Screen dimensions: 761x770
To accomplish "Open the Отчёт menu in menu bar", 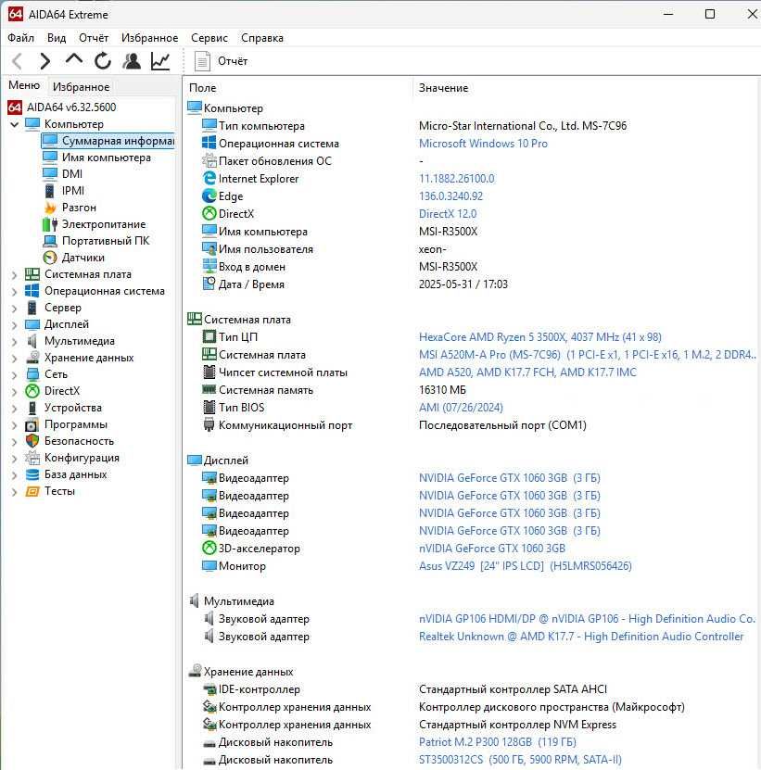I will pos(94,38).
